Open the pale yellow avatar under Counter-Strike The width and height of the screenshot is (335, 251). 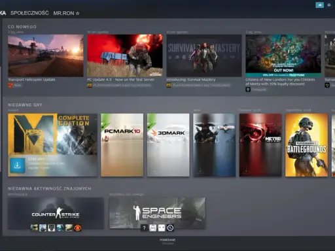(x=69, y=228)
